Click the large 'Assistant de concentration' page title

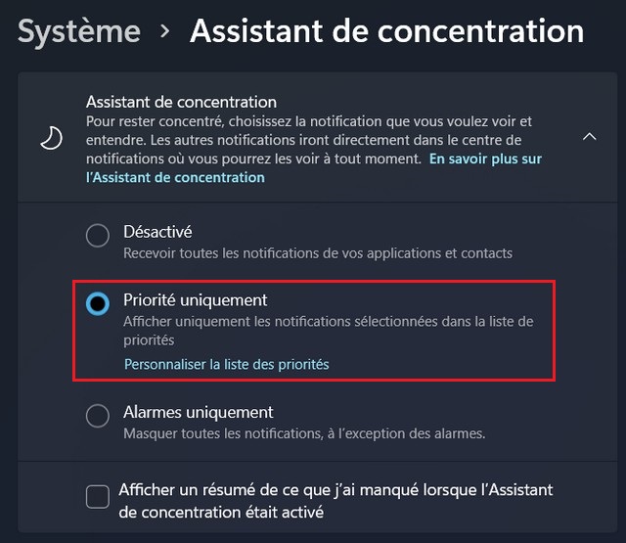[x=386, y=31]
